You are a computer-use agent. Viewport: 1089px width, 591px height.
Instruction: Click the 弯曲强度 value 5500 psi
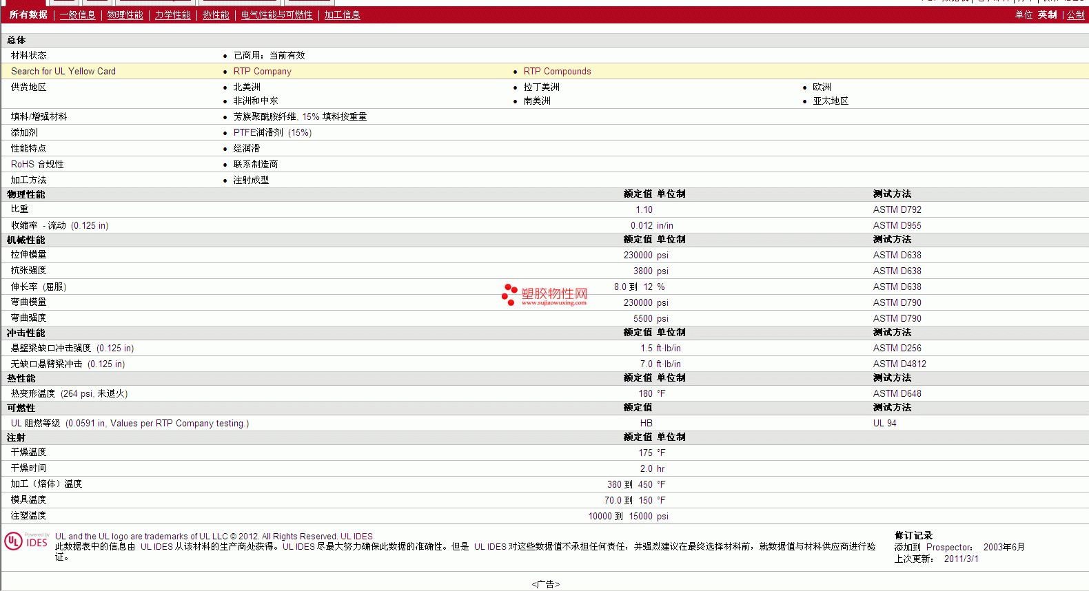pyautogui.click(x=651, y=318)
